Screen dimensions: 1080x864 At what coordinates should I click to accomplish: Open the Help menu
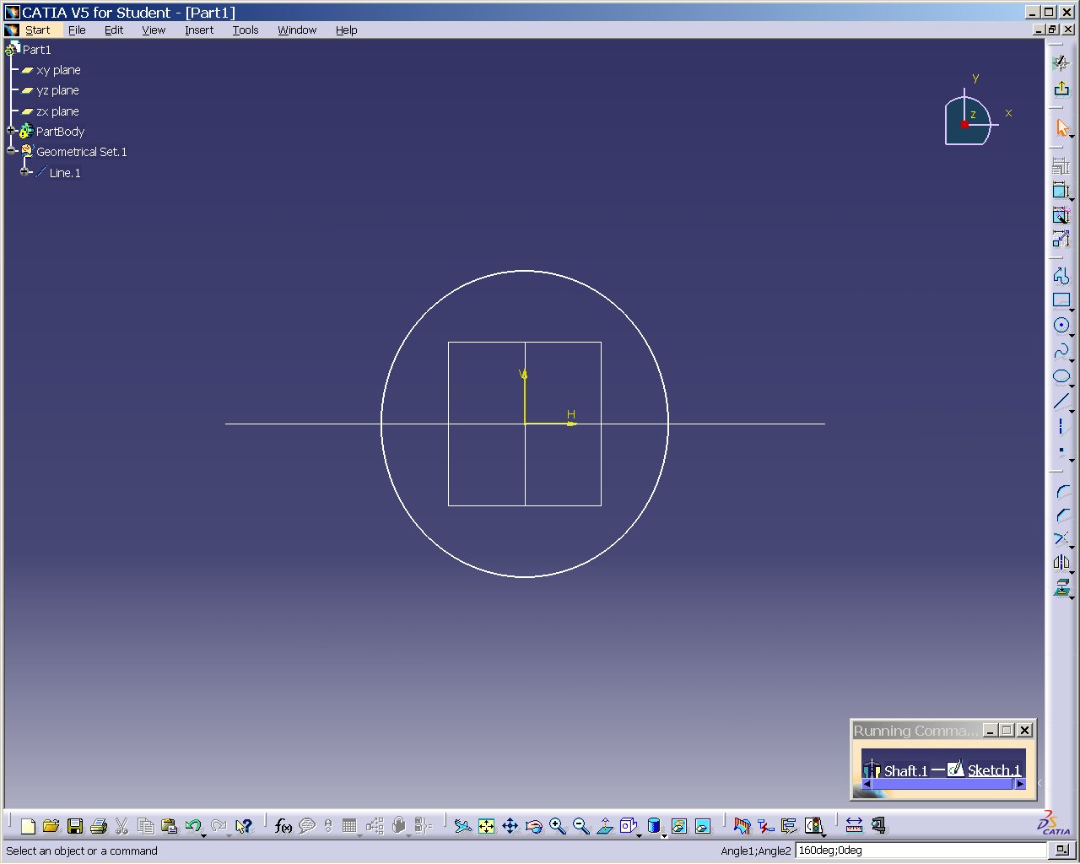[347, 30]
